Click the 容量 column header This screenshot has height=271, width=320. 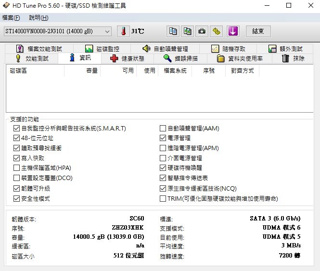click(82, 71)
